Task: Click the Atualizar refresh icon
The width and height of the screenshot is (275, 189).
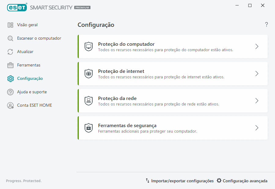Action: [x=10, y=52]
